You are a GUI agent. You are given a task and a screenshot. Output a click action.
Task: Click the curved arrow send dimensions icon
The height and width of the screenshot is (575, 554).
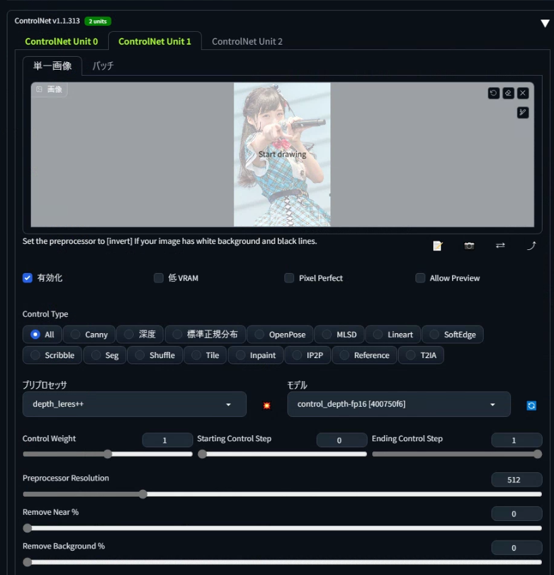click(532, 246)
